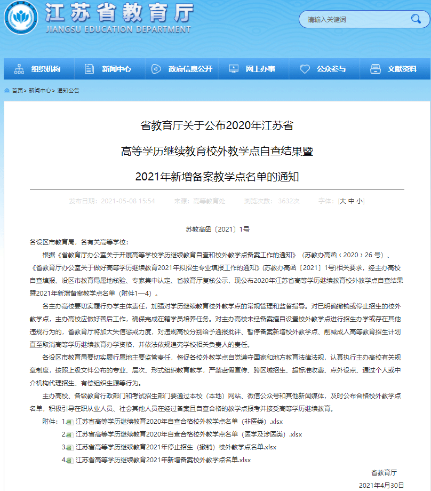Click the salutation 各设区市教育局,各有关高等学校
The height and width of the screenshot is (491, 431).
pos(78,242)
